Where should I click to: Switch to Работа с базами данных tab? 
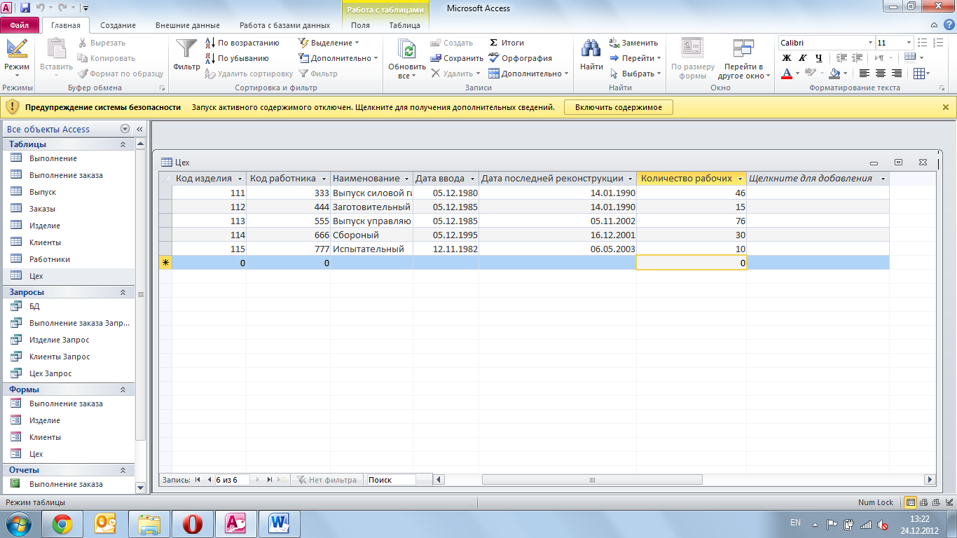pos(284,25)
